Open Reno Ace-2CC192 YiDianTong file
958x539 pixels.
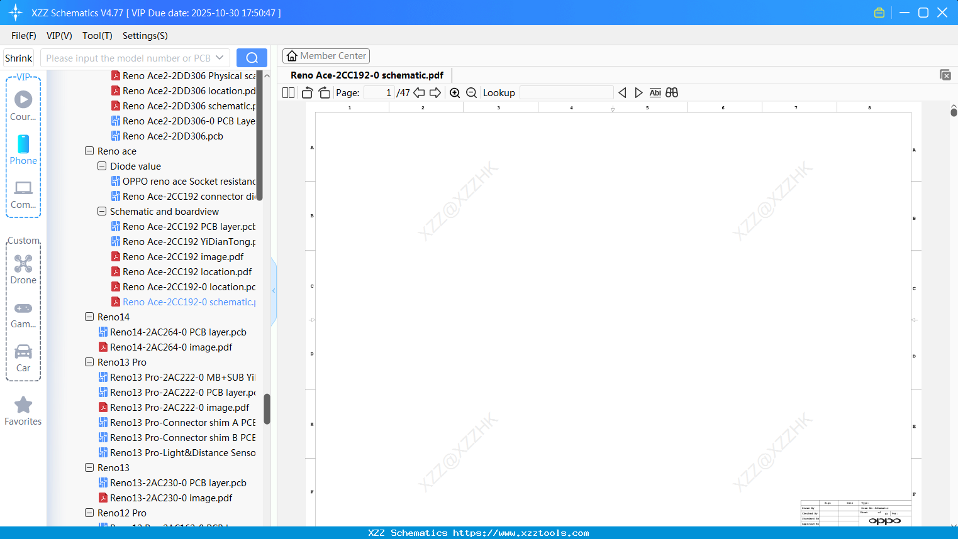point(183,242)
